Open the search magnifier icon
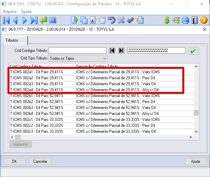This screenshot has width=210, height=177. point(53,20)
